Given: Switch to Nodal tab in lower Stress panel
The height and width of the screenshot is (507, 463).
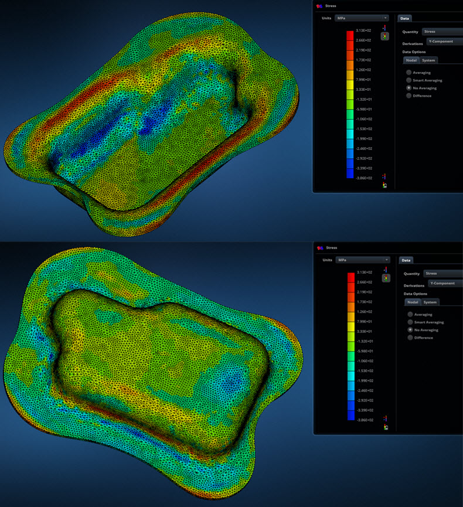Looking at the screenshot, I should (413, 302).
